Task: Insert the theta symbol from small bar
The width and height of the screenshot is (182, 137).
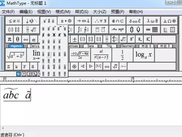Action: click(18, 39)
